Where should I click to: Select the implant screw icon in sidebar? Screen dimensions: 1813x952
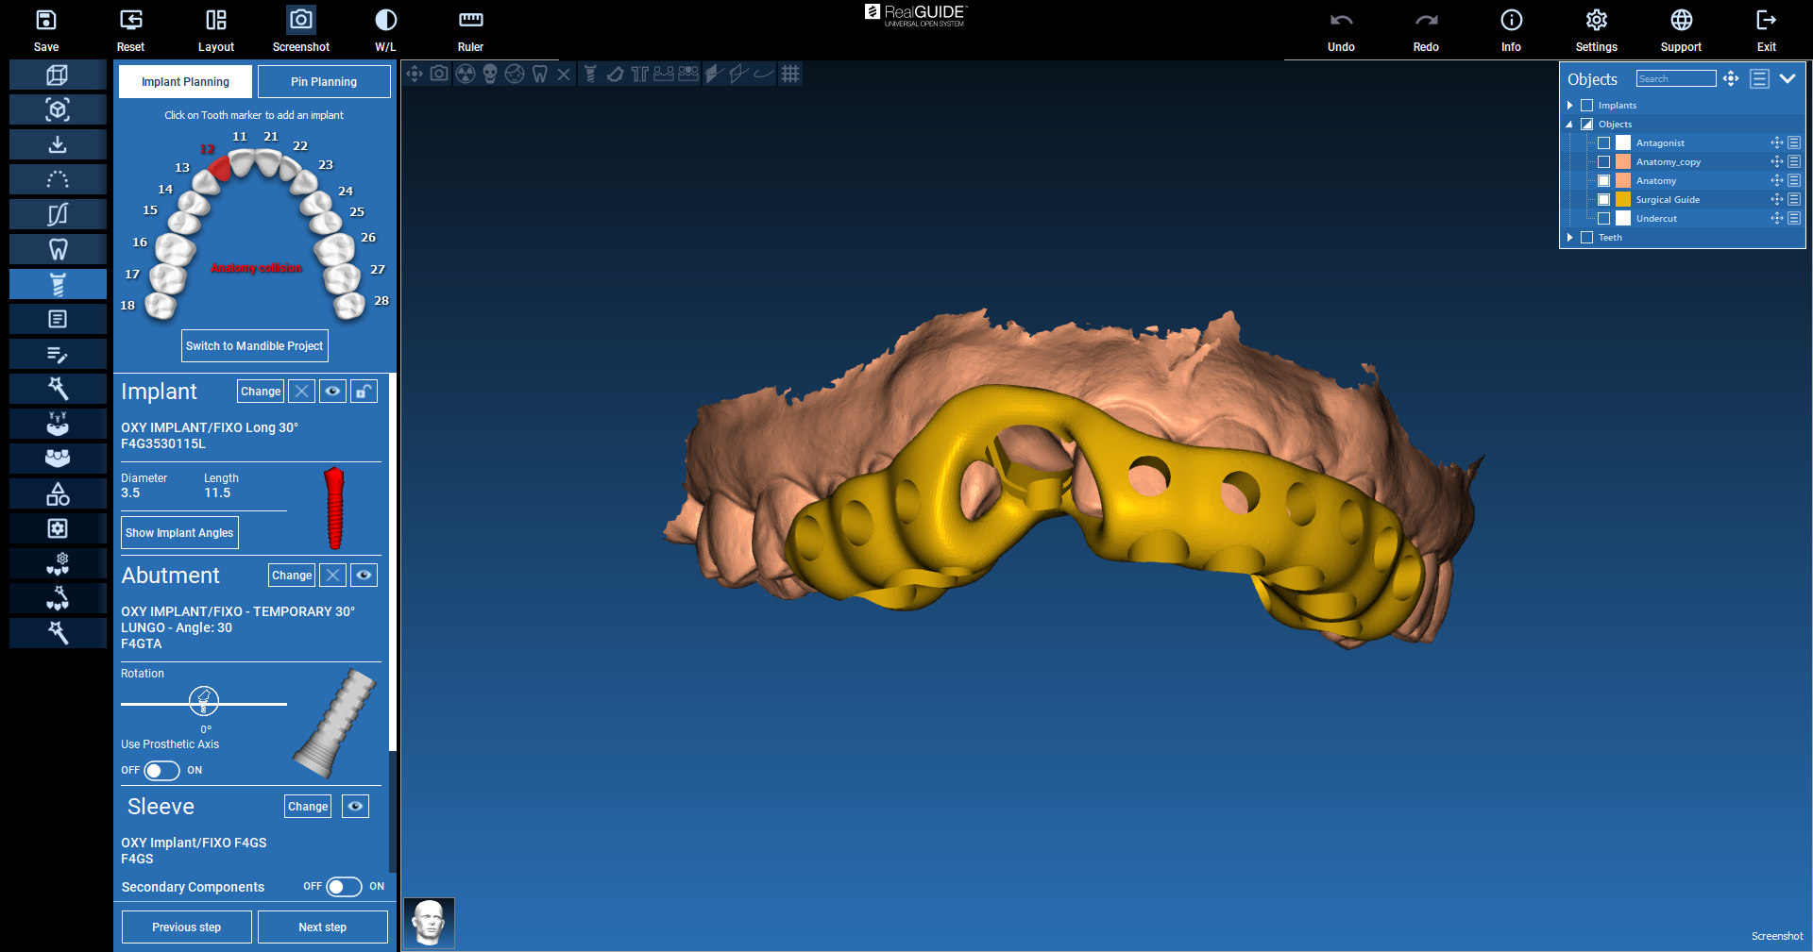(x=58, y=284)
